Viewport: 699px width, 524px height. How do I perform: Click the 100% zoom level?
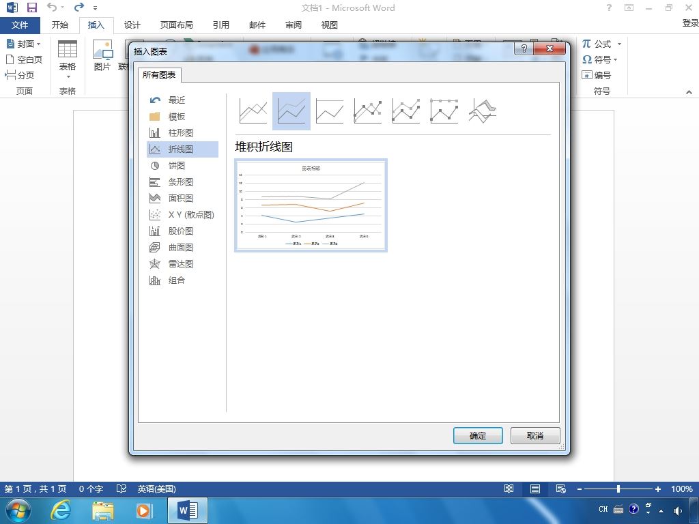682,489
